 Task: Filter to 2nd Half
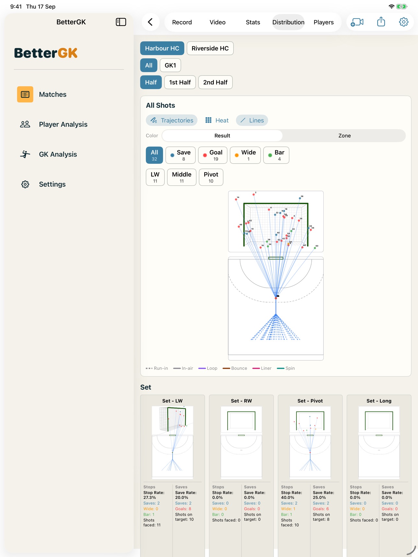tap(215, 82)
